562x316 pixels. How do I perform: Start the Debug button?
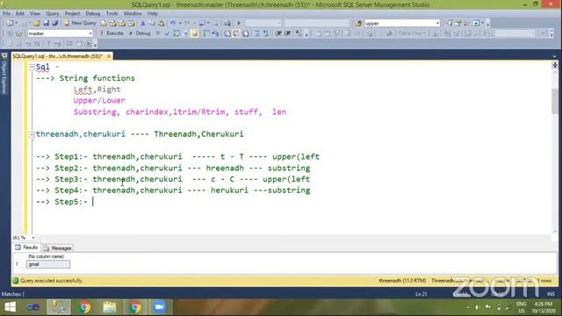(x=140, y=33)
